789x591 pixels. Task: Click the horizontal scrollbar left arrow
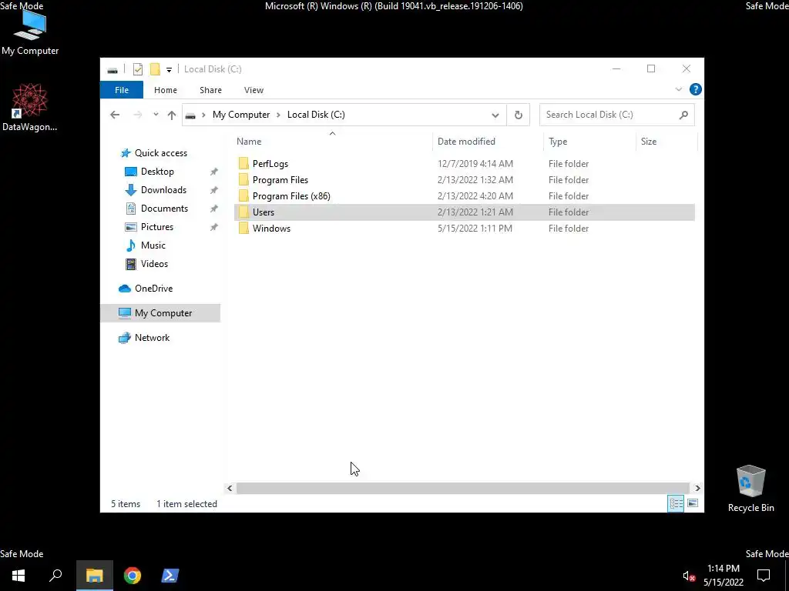coord(230,488)
